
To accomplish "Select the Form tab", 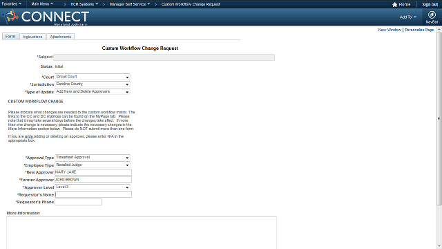I will pos(10,37).
